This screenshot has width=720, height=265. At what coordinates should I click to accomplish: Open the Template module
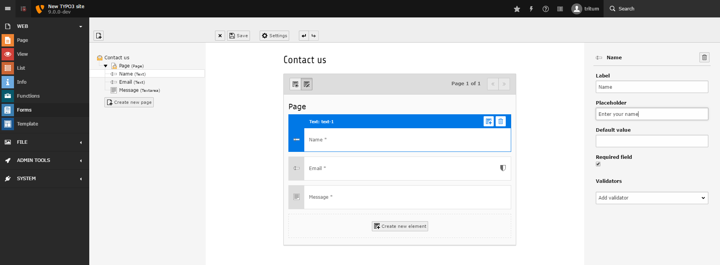[x=27, y=124]
